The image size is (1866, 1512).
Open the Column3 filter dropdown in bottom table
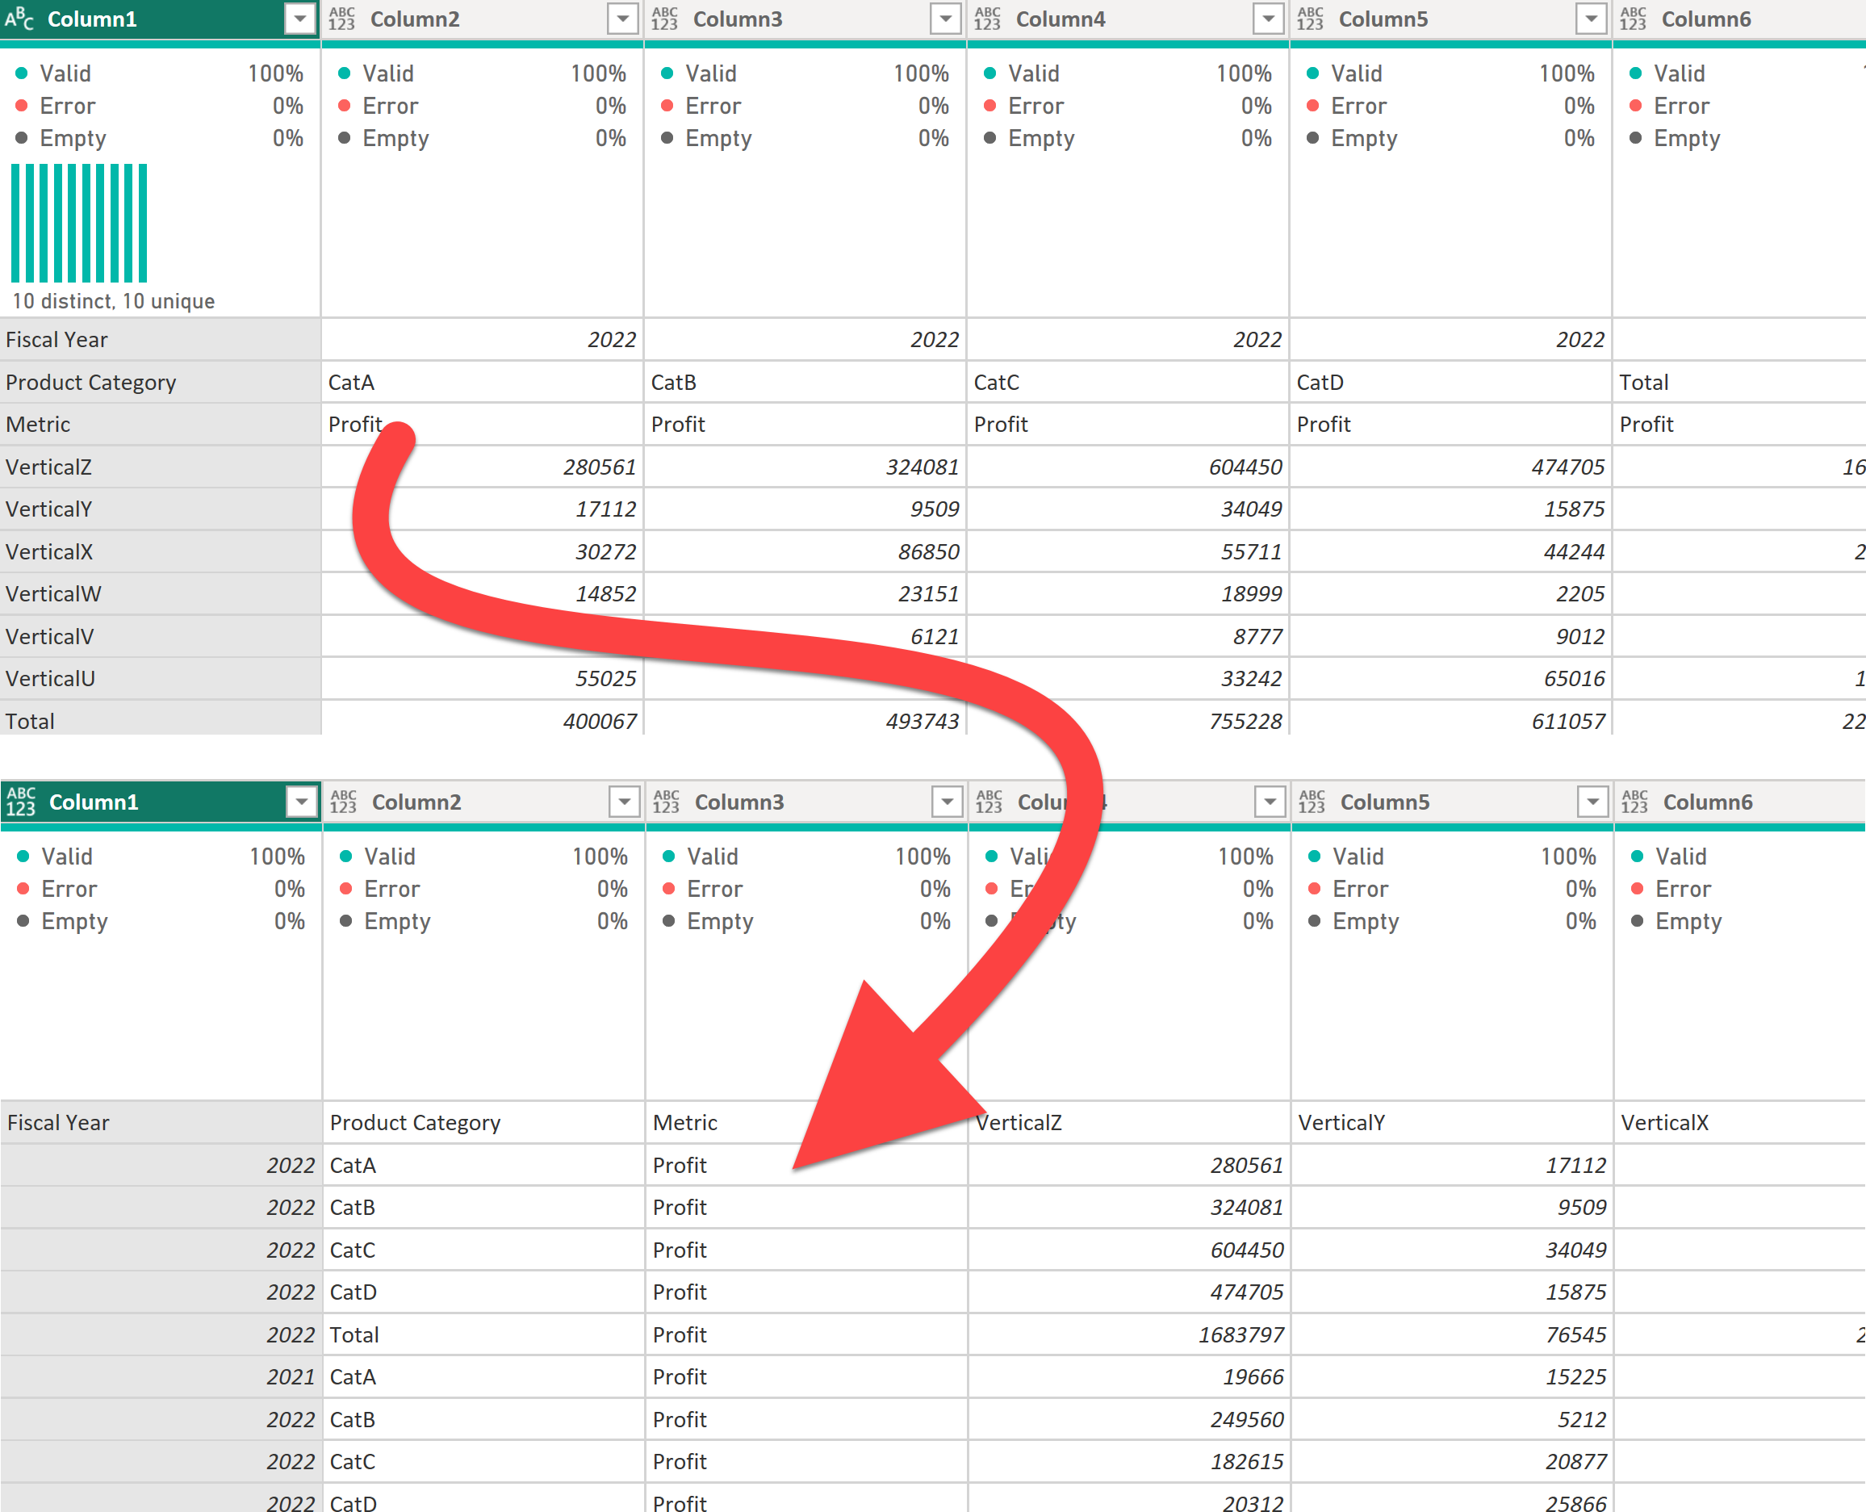[x=948, y=802]
